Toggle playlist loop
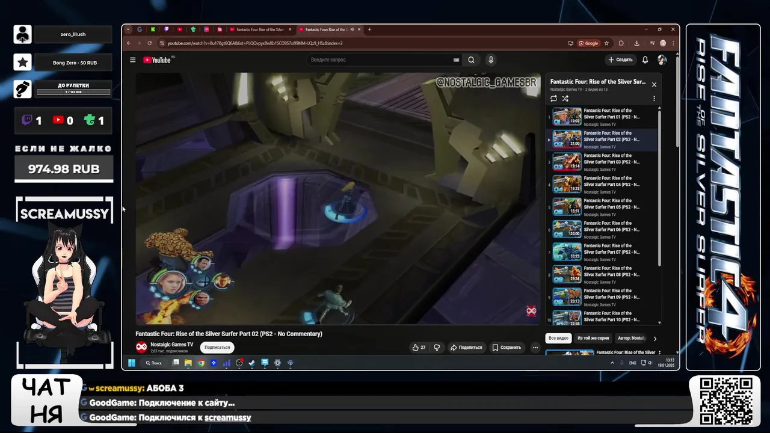Viewport: 770px width, 433px height. [553, 99]
